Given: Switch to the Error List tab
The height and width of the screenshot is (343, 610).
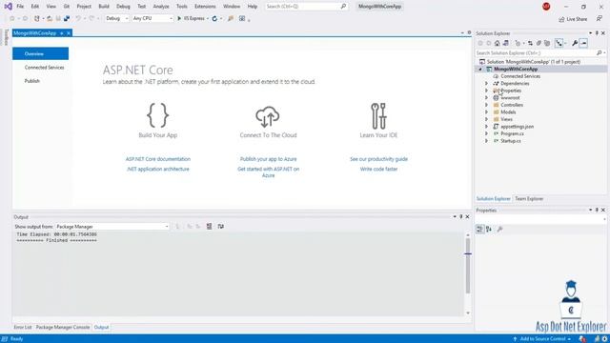Looking at the screenshot, I should [x=23, y=327].
